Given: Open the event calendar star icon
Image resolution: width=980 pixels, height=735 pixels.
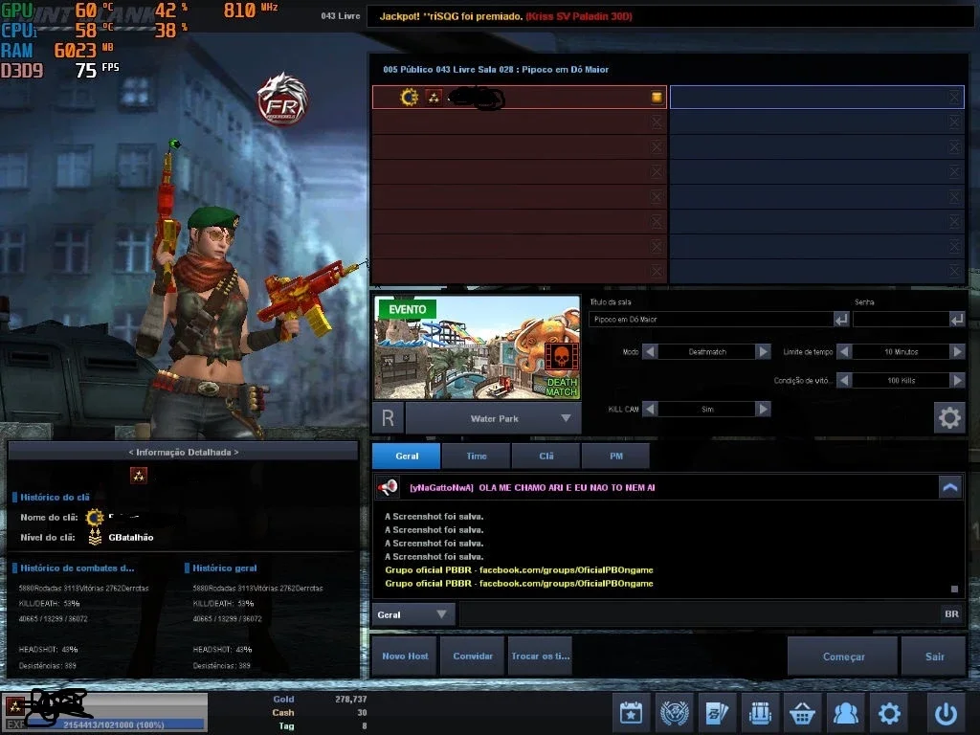Looking at the screenshot, I should point(631,712).
